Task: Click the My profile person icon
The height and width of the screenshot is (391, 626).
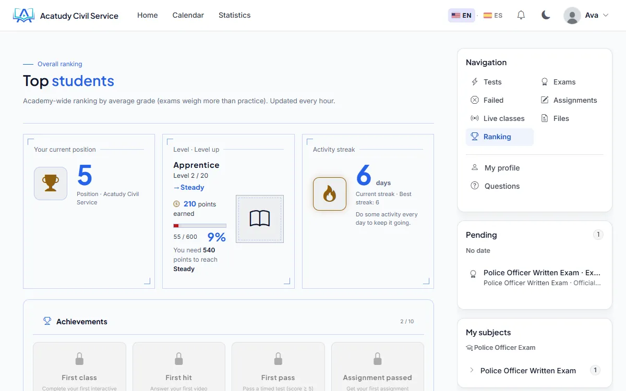Action: coord(475,167)
